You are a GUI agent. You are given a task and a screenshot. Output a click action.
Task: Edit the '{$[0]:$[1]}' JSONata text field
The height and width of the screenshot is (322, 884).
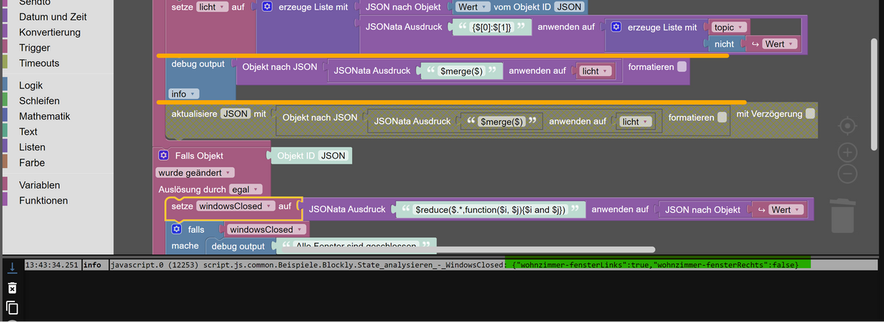(x=491, y=27)
